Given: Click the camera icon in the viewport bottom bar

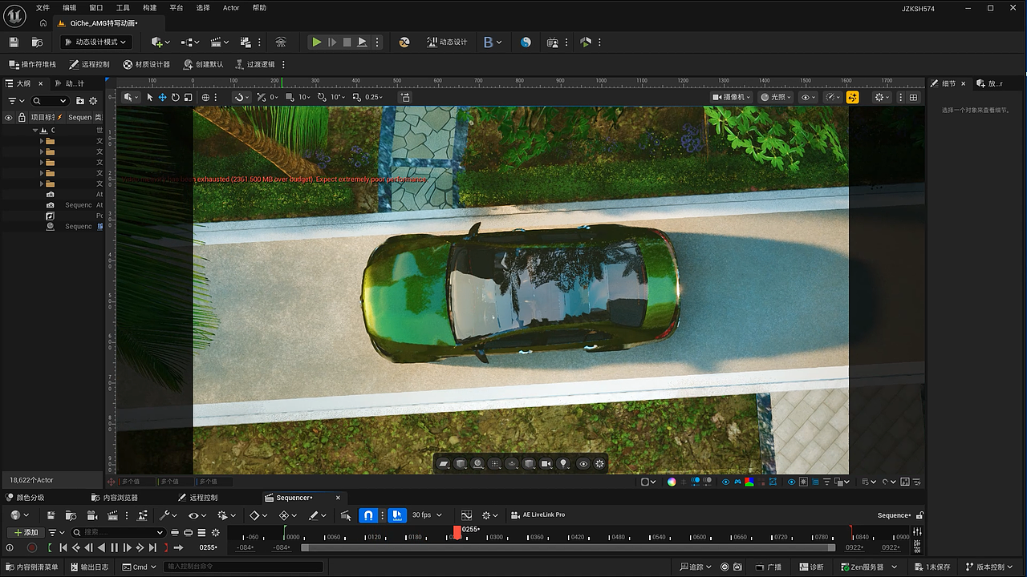Looking at the screenshot, I should (x=546, y=463).
